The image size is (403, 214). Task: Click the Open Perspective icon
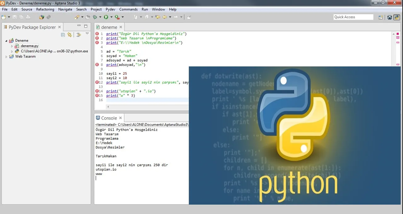[x=381, y=17]
